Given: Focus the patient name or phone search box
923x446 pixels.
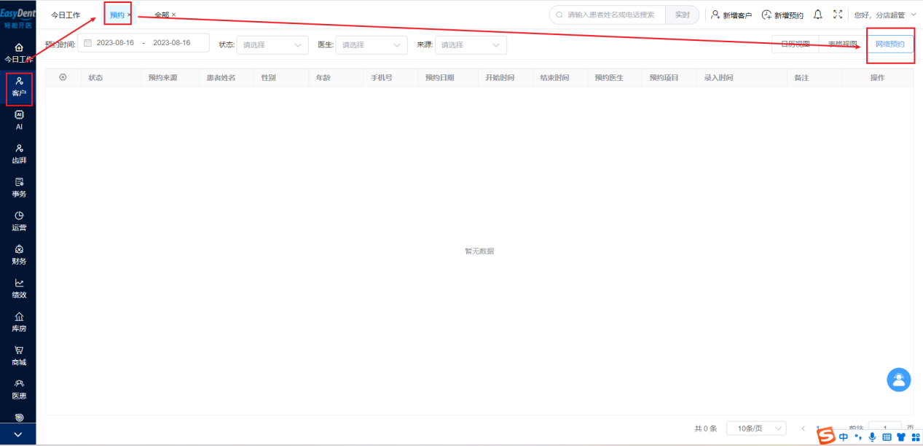Looking at the screenshot, I should (608, 15).
